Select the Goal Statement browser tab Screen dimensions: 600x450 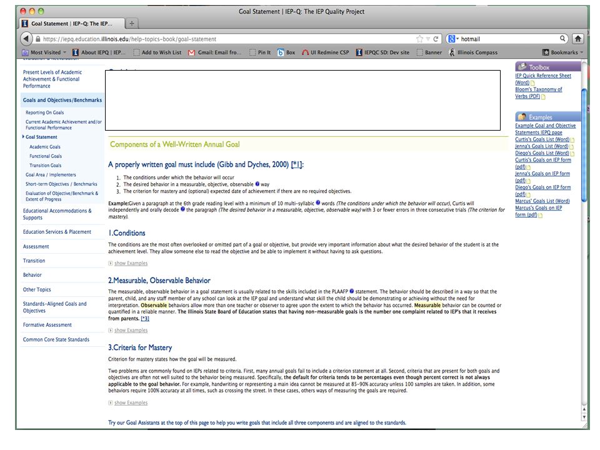pyautogui.click(x=71, y=24)
